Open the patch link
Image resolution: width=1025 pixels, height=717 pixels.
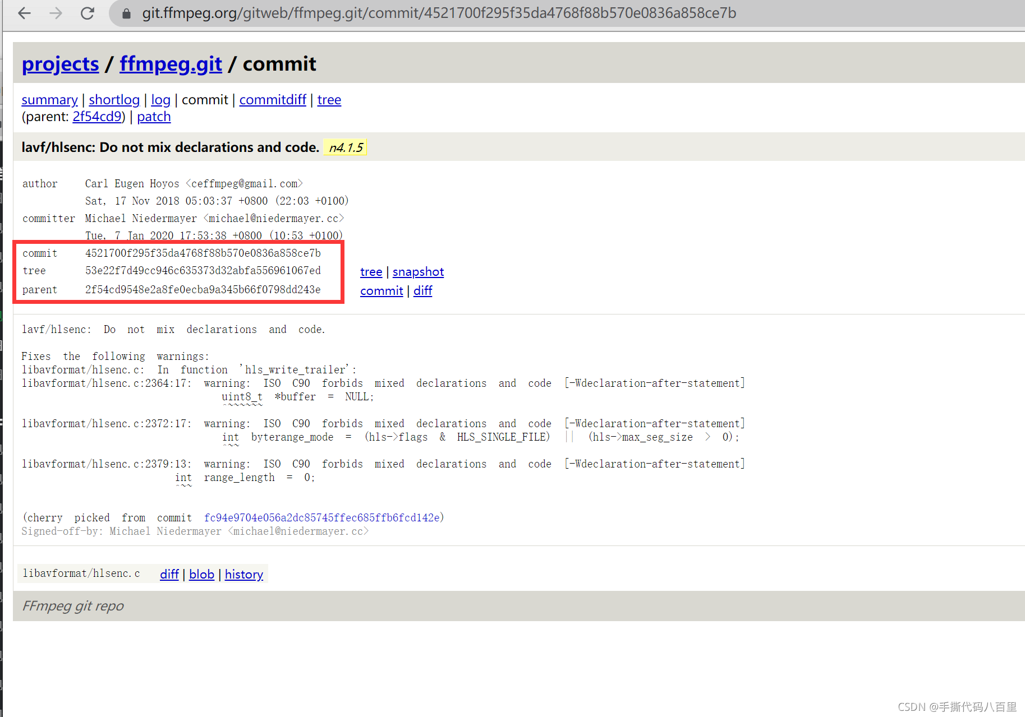click(154, 116)
